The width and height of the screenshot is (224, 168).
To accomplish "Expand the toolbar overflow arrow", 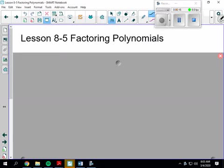I will click(211, 17).
